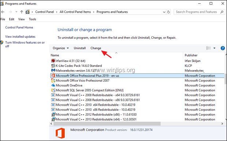Open the Organize dropdown

point(61,48)
